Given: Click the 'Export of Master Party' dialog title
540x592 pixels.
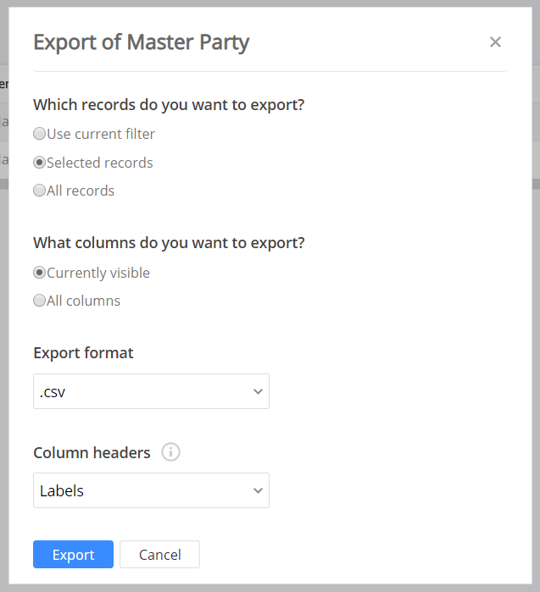Looking at the screenshot, I should 141,42.
